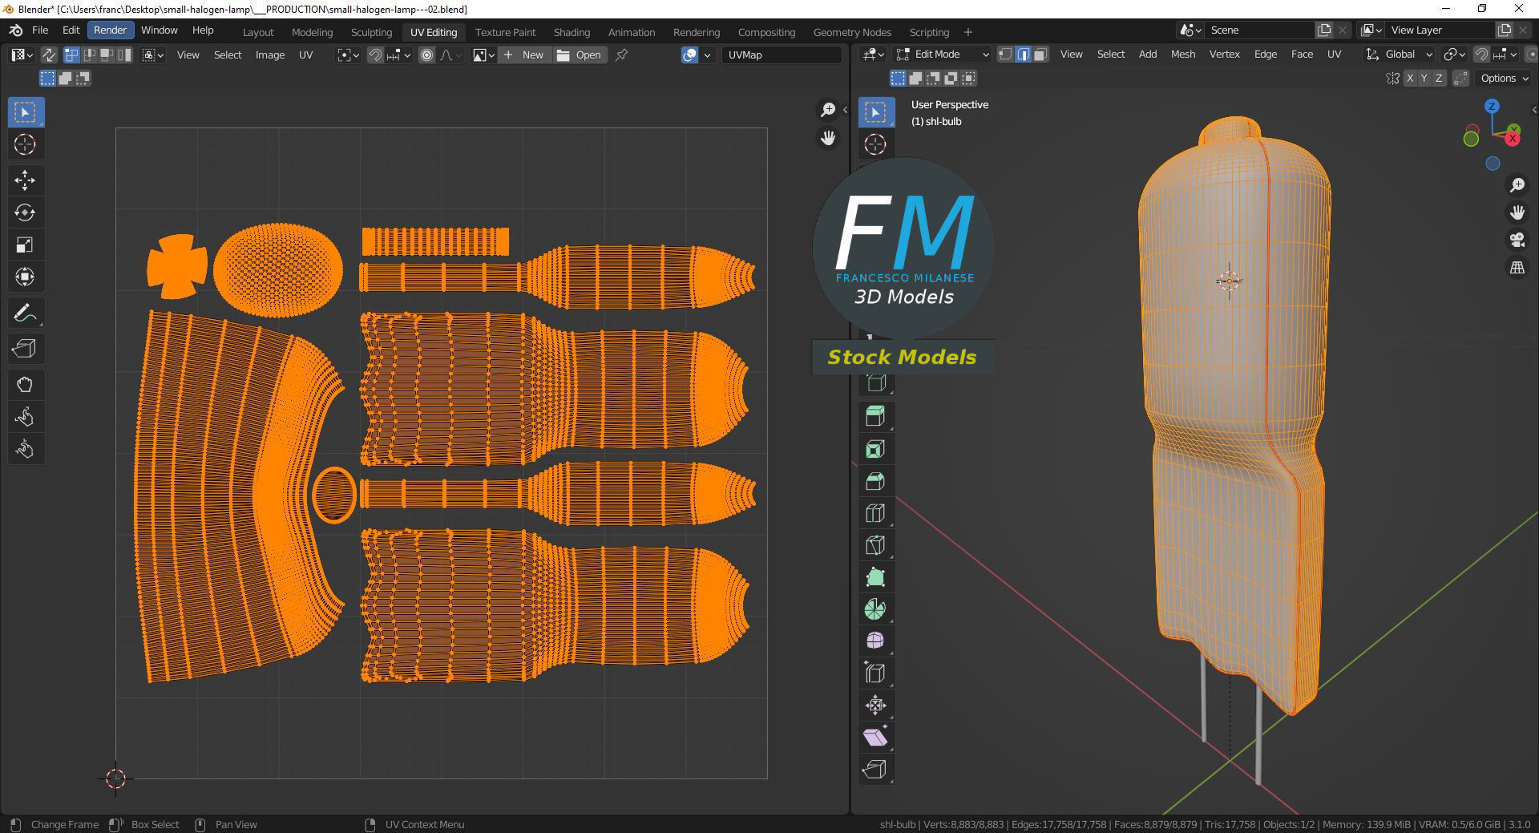Open the Global transform orientation dropdown
This screenshot has height=833, width=1539.
[1400, 55]
